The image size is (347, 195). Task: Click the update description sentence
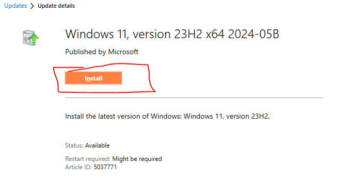pos(167,116)
